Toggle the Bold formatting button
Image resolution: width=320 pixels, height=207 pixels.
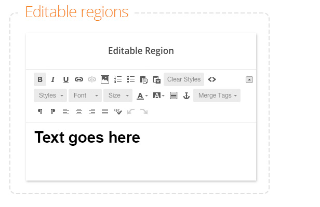(40, 79)
